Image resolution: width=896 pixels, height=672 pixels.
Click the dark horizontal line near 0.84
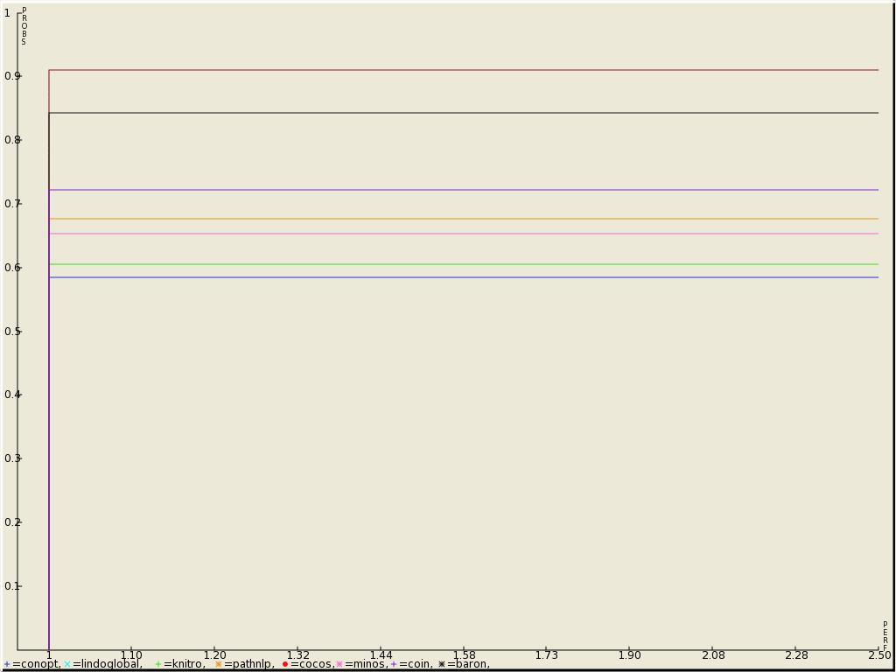(464, 113)
